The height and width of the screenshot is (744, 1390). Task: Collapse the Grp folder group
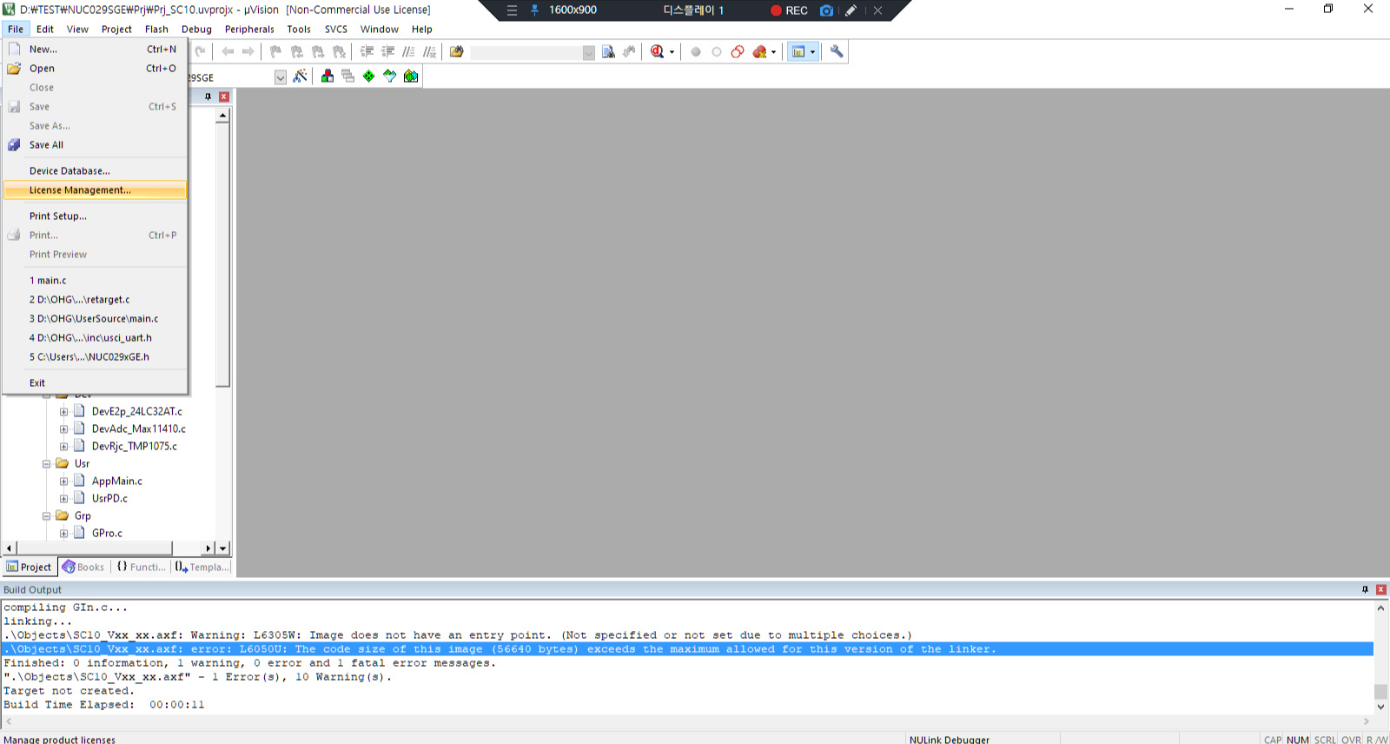click(47, 516)
